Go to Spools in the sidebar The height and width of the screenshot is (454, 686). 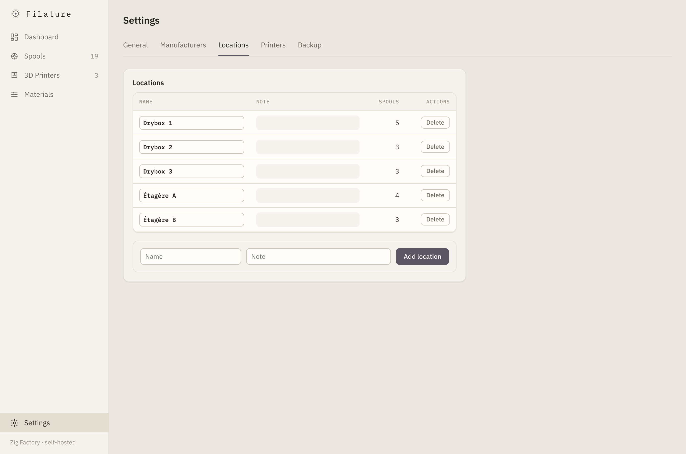tap(54, 56)
